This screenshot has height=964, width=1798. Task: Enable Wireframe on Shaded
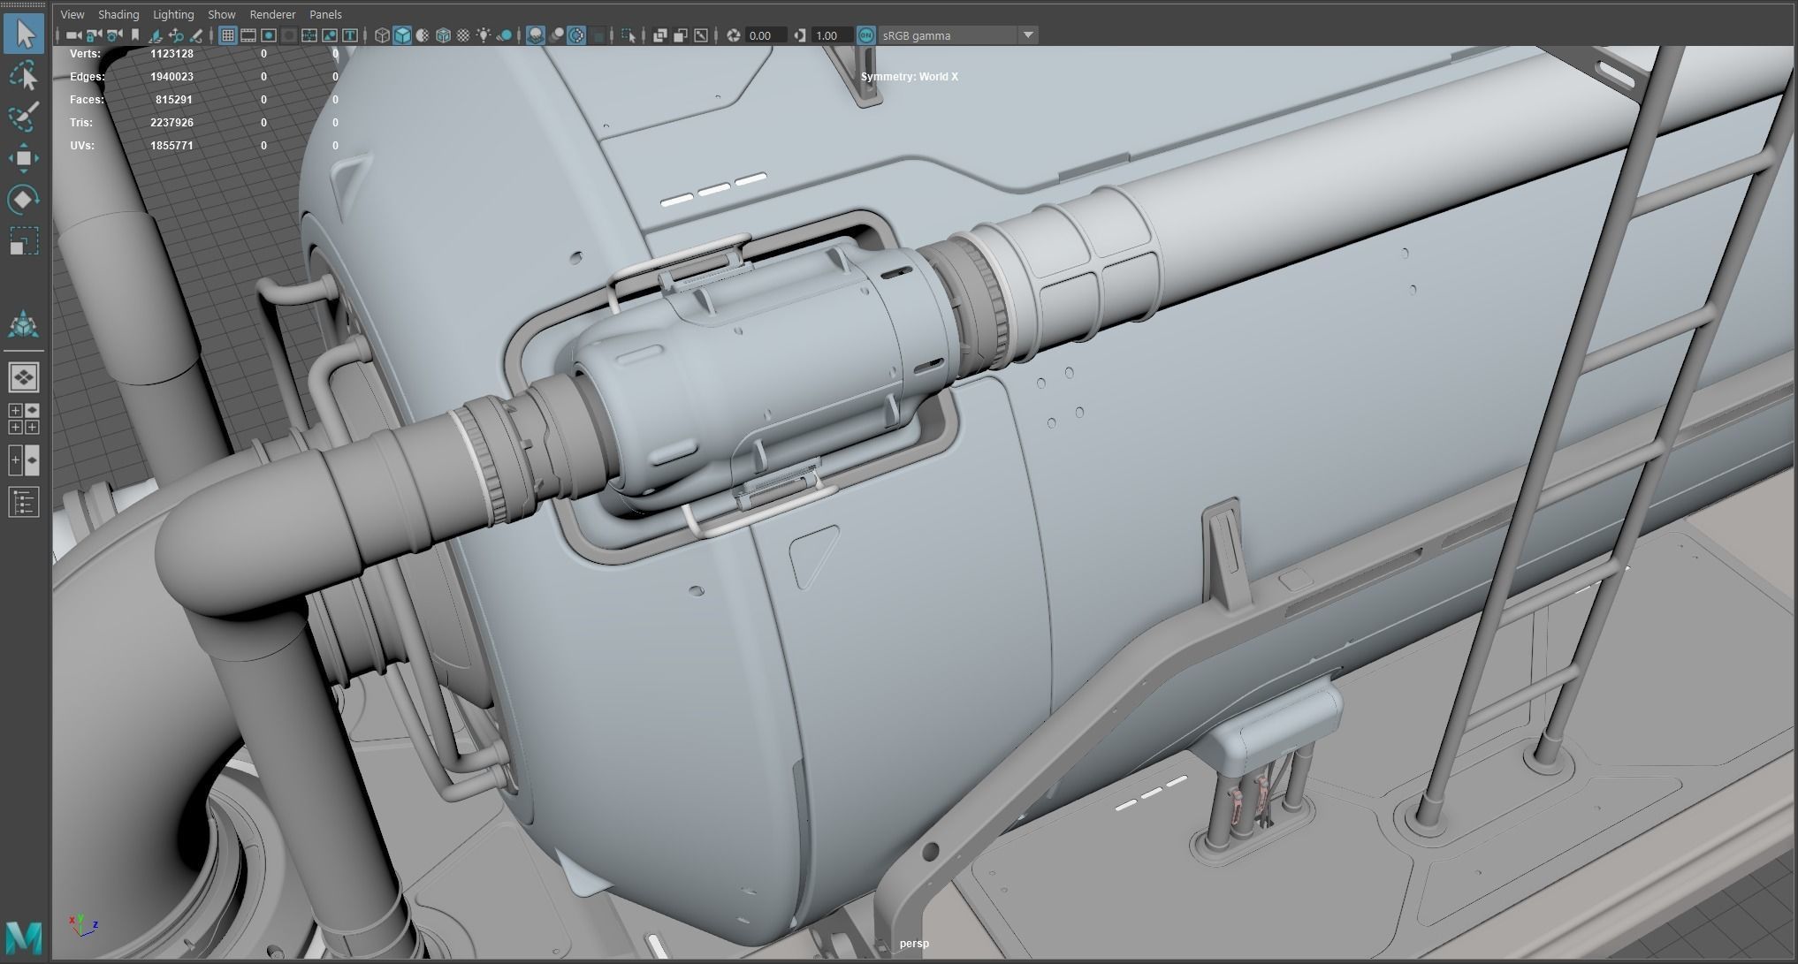(443, 35)
